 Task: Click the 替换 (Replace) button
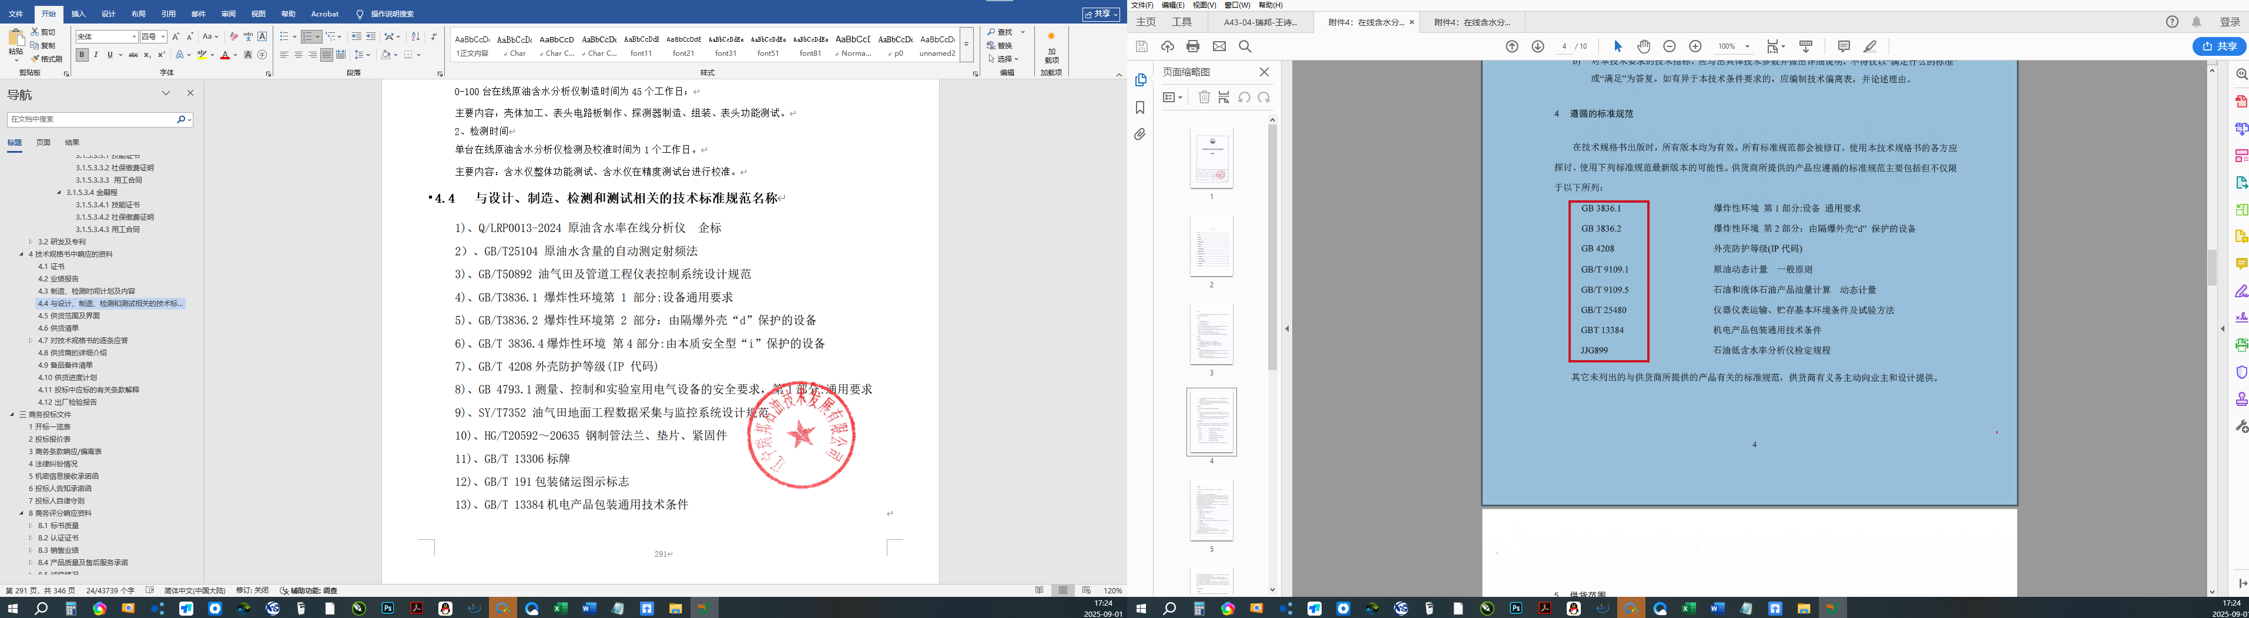pos(1001,45)
